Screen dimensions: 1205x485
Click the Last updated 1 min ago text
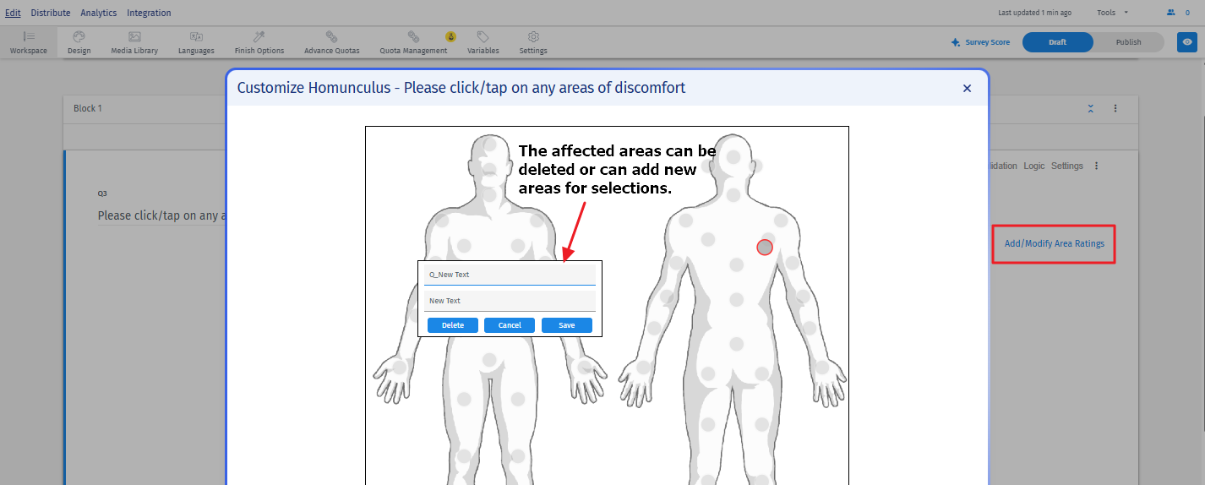click(x=1035, y=13)
